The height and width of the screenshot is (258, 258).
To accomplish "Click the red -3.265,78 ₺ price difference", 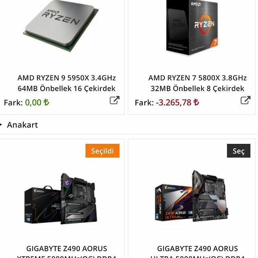I will pos(177,102).
